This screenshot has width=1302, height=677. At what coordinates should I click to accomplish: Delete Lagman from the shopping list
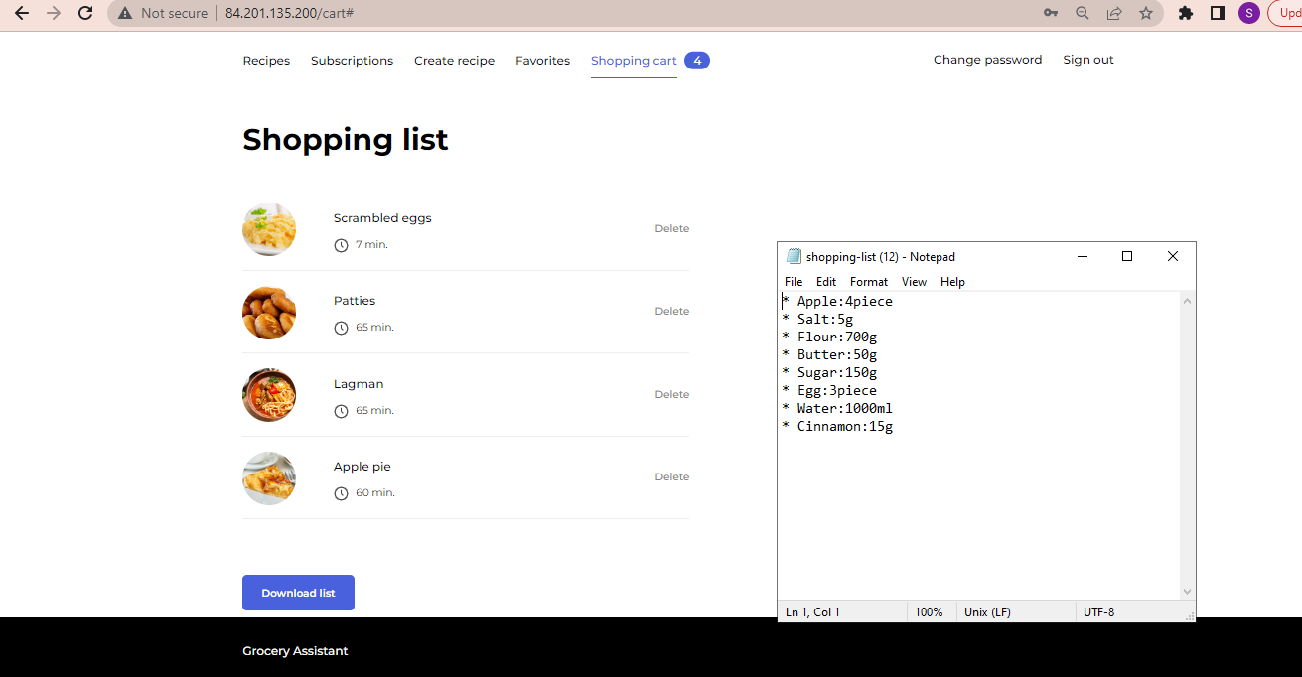point(671,394)
